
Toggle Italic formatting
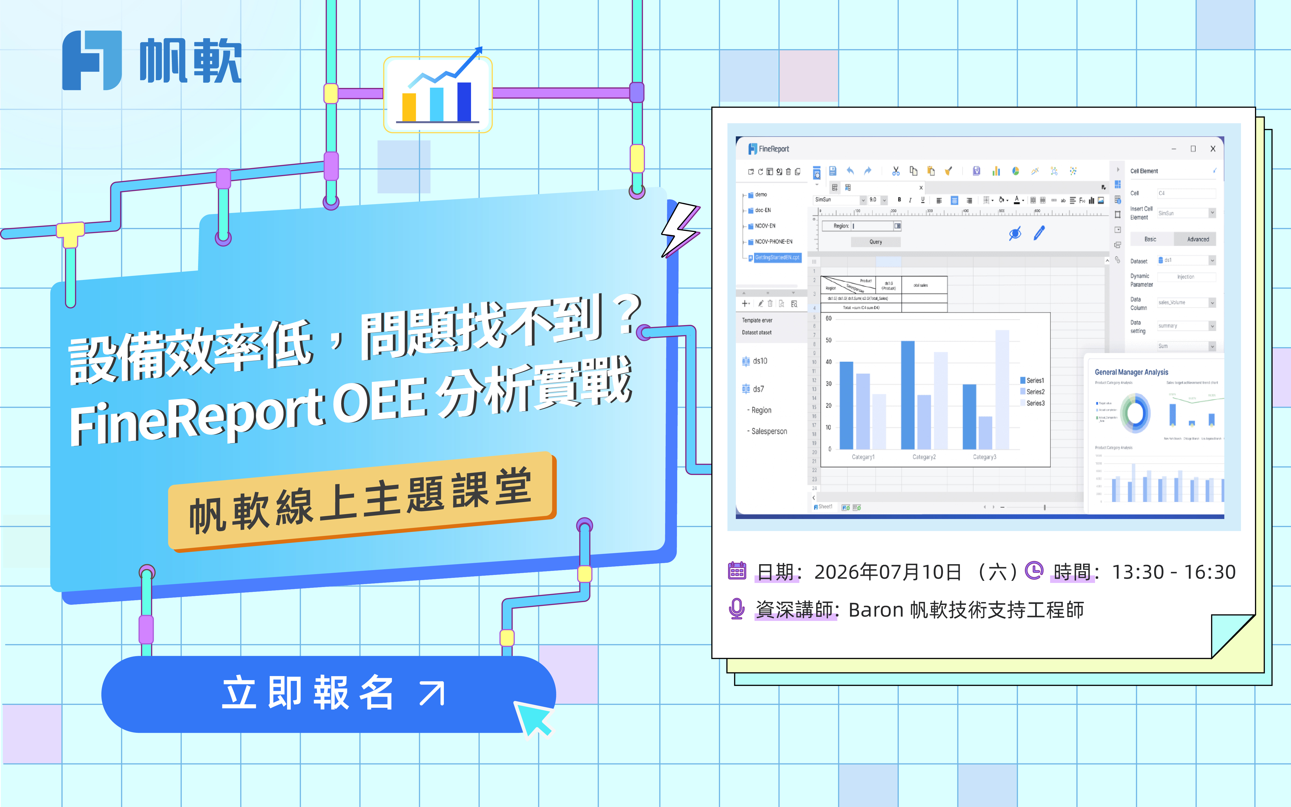click(x=910, y=200)
